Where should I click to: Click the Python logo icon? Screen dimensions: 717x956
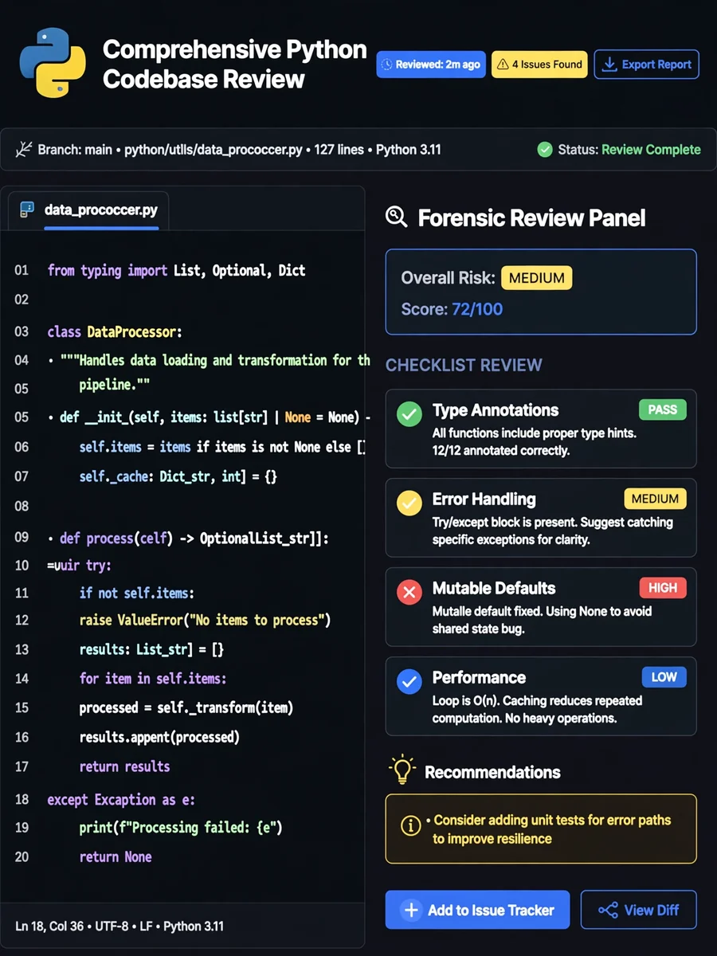pos(53,63)
